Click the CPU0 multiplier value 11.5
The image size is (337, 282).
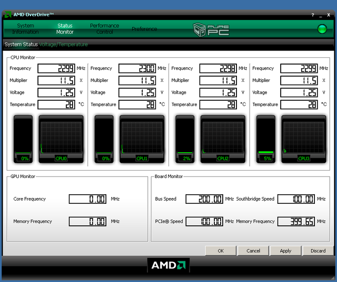[x=56, y=80]
